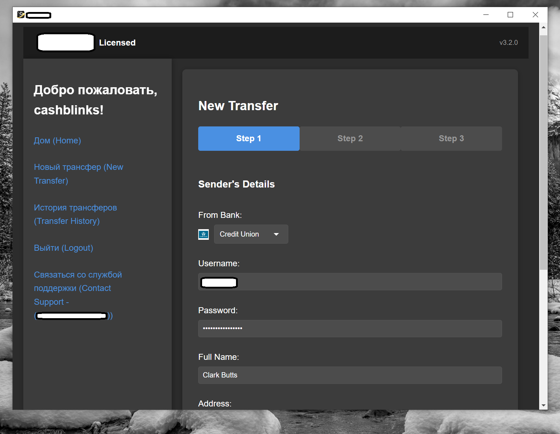Open the Дом (Home) link
Image resolution: width=560 pixels, height=434 pixels.
pos(57,141)
